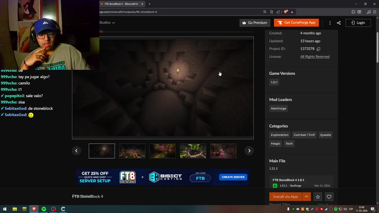This screenshot has height=213, width=379.
Task: Click the zoom magnifier icon in address bar
Action: click(x=265, y=12)
